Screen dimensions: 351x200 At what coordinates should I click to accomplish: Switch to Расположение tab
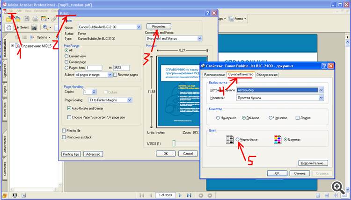pos(214,75)
